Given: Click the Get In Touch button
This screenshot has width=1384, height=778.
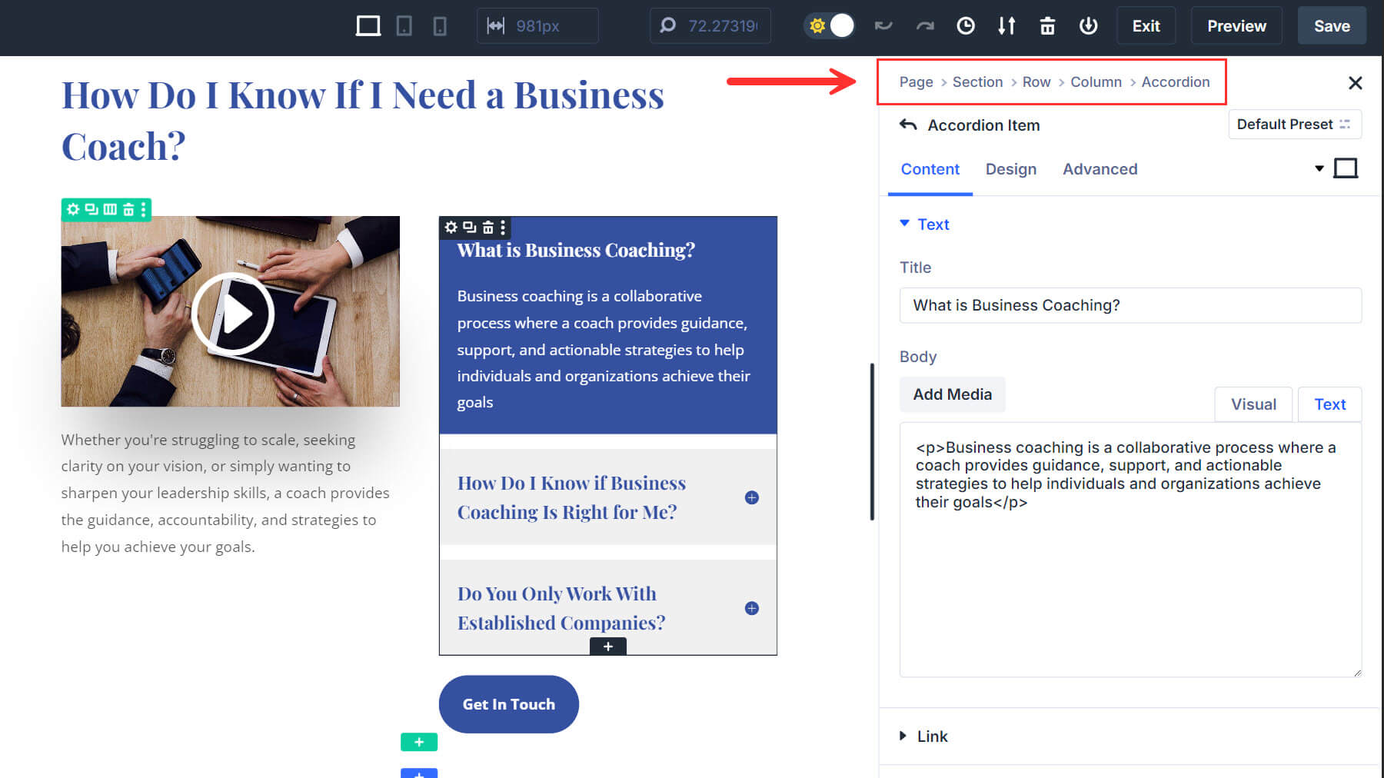Looking at the screenshot, I should (508, 703).
